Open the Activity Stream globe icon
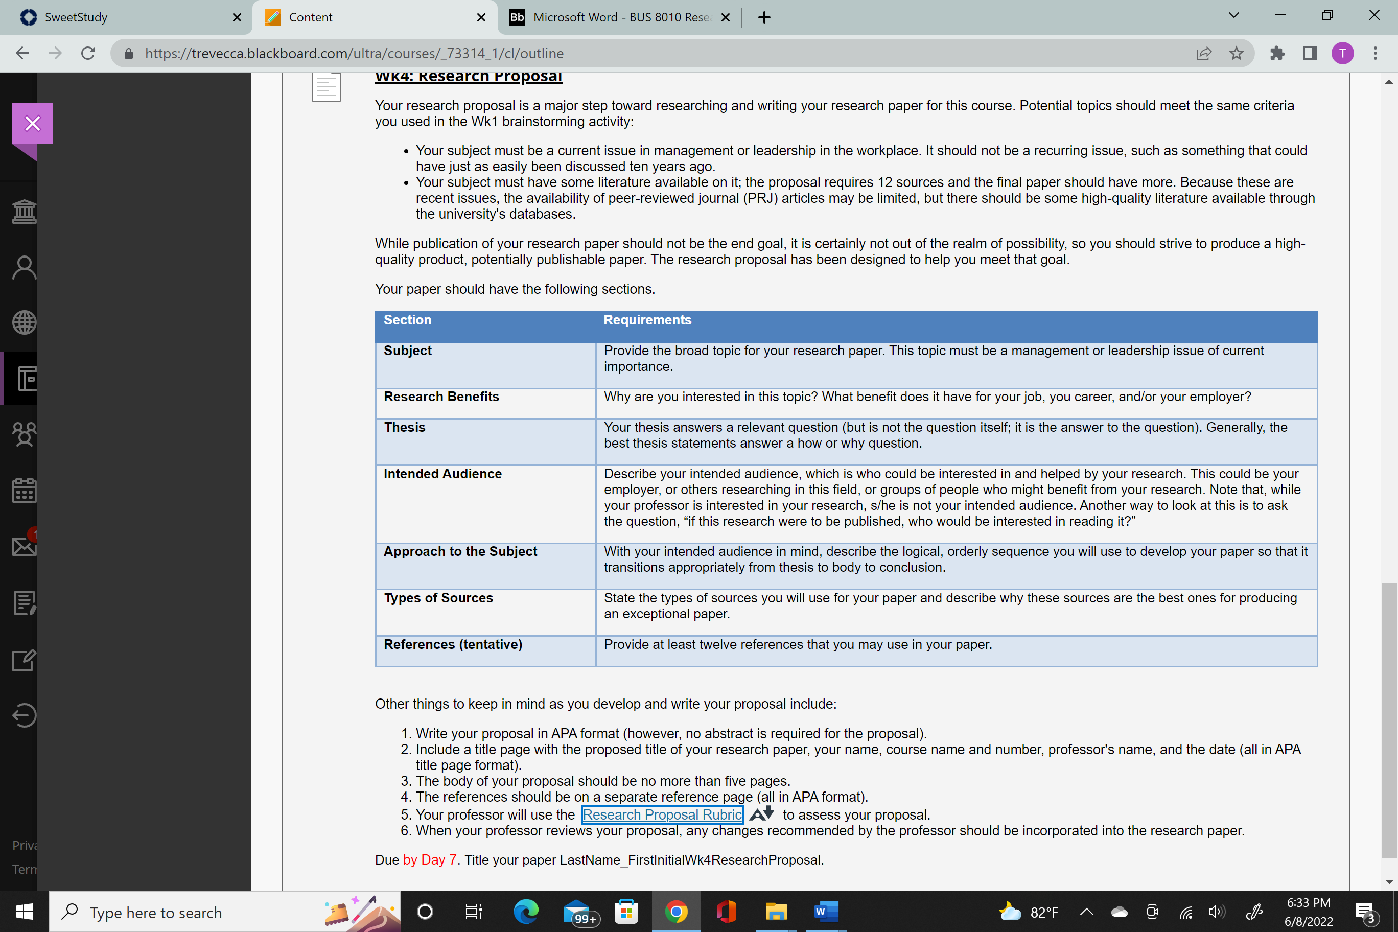Viewport: 1398px width, 932px height. pos(25,323)
